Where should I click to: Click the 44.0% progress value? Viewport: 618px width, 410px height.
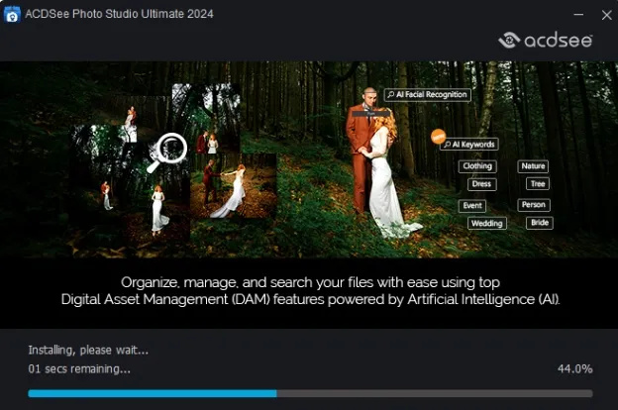574,369
